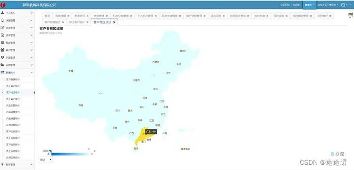Open the highlighted dropdown in the top header

coord(310,5)
